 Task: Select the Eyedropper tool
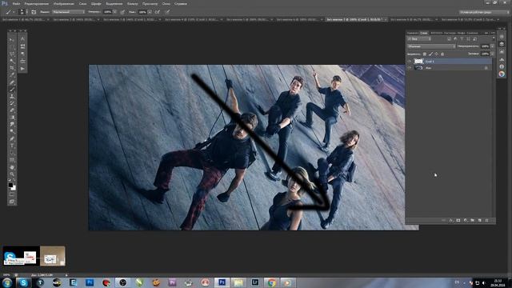12,75
